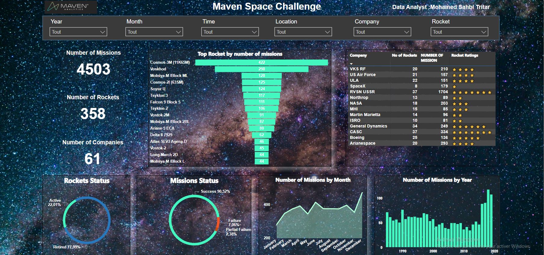Sort table by No of Rockets header
544x255 pixels.
[404, 55]
